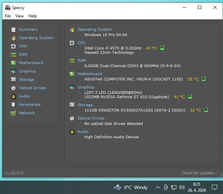Select Motherboard in the sidebar

[31, 63]
